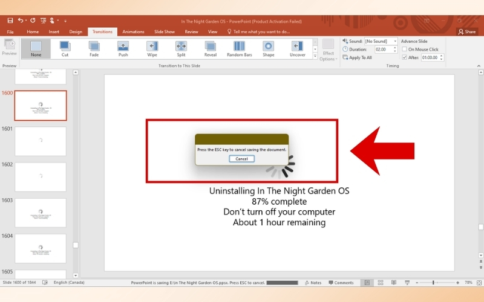484x302 pixels.
Task: Click Tell me what you want to do
Action: tap(259, 32)
